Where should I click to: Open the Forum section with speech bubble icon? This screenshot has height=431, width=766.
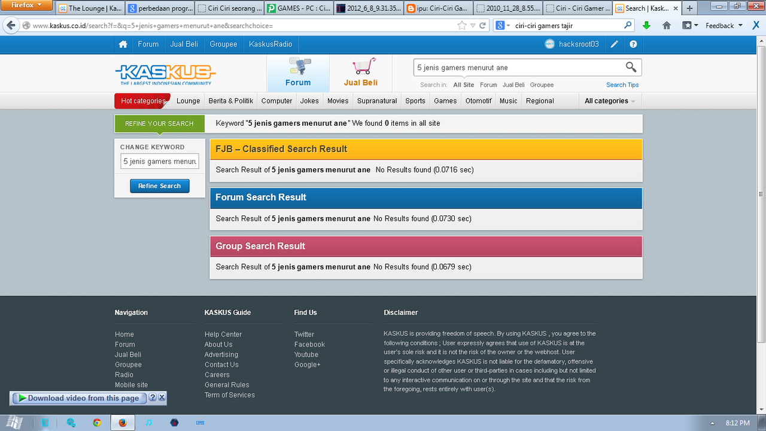tap(298, 73)
